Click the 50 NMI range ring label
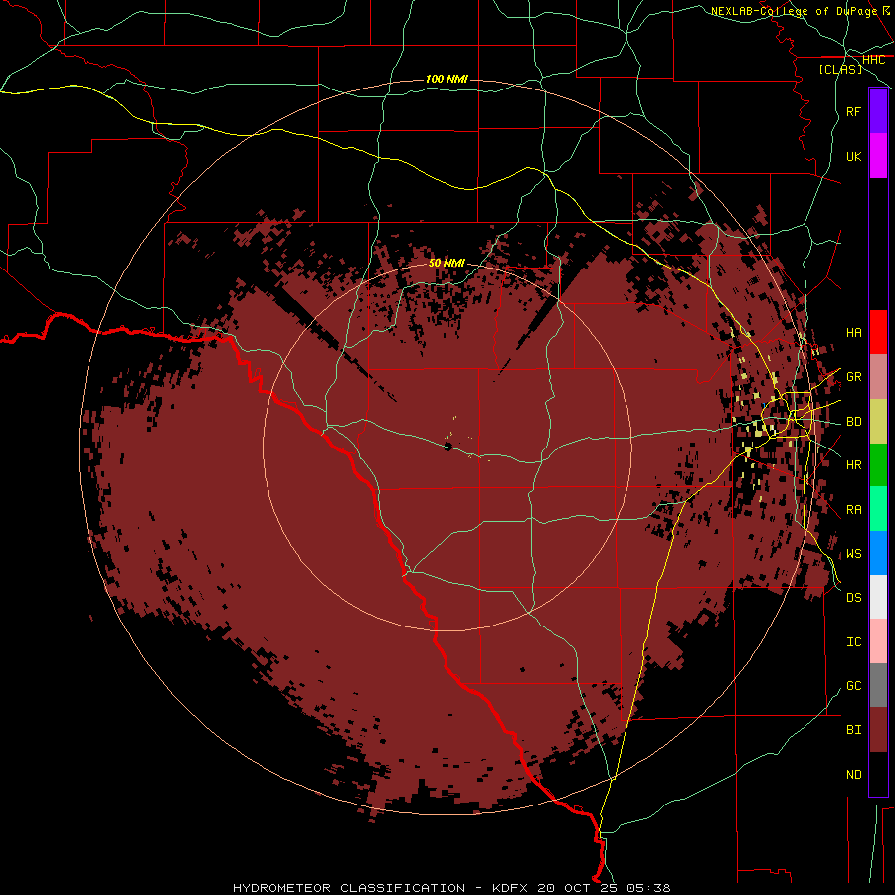The image size is (895, 895). pyautogui.click(x=447, y=263)
